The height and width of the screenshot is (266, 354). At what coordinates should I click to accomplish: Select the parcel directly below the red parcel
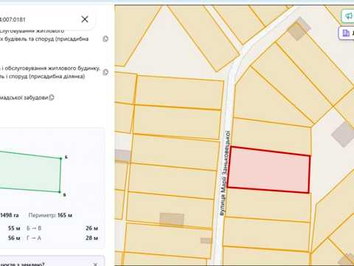click(268, 205)
